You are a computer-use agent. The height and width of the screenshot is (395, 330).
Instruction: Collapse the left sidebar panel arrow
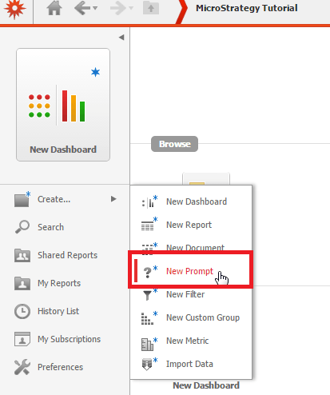[x=121, y=38]
